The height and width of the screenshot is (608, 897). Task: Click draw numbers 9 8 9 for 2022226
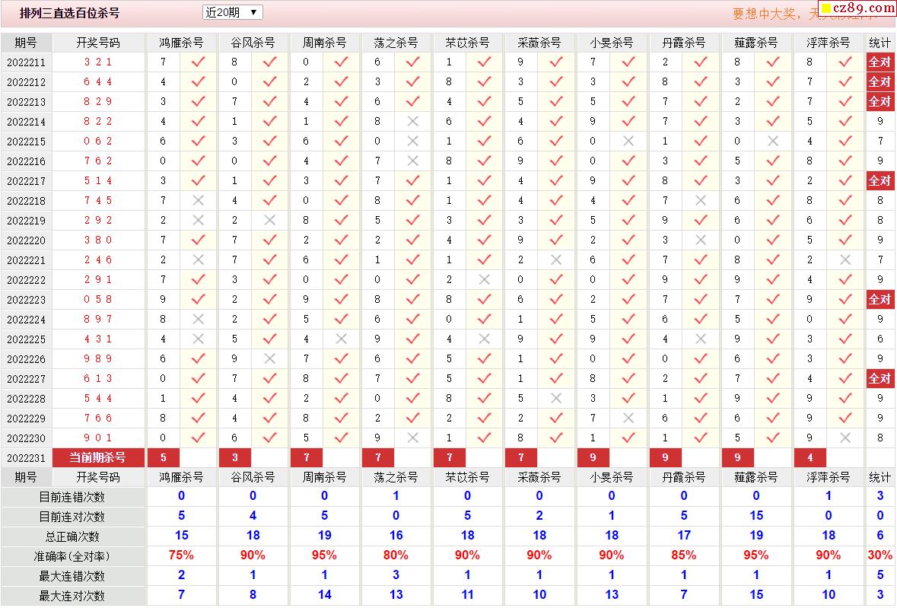coord(98,358)
